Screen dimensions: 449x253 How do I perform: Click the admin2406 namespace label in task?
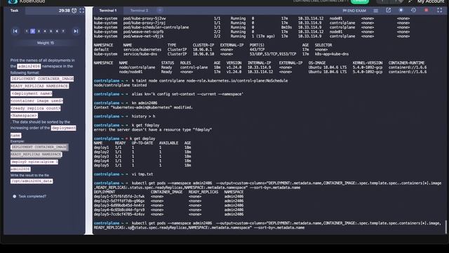[29, 66]
